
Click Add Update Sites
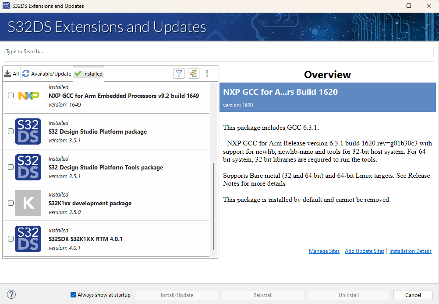point(364,251)
